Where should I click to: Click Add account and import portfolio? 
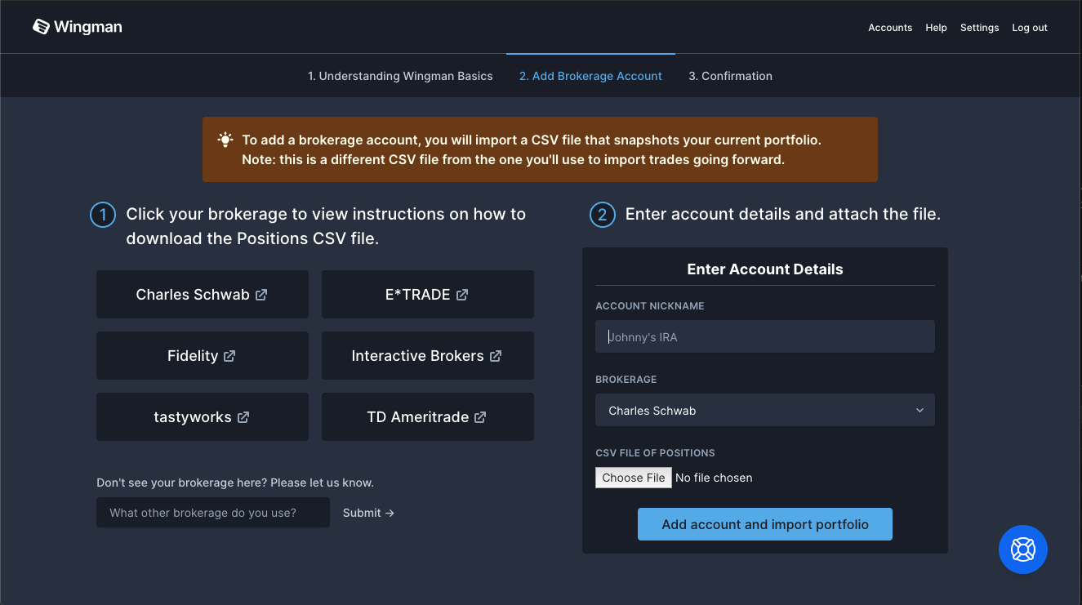coord(765,524)
